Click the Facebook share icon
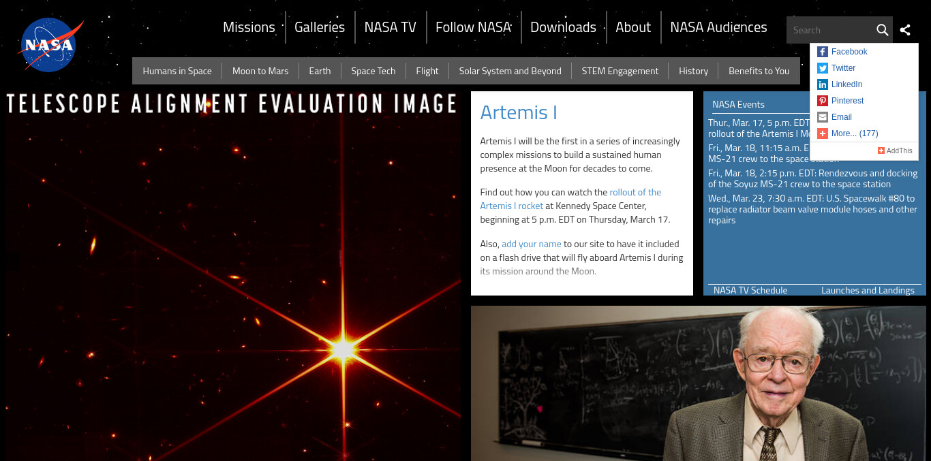This screenshot has height=461, width=931. 823,52
